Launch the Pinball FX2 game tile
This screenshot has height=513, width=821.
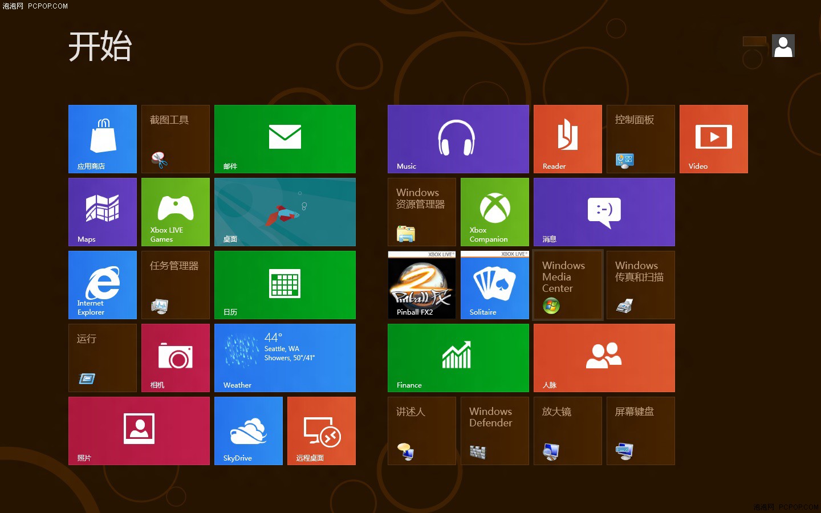tap(422, 285)
